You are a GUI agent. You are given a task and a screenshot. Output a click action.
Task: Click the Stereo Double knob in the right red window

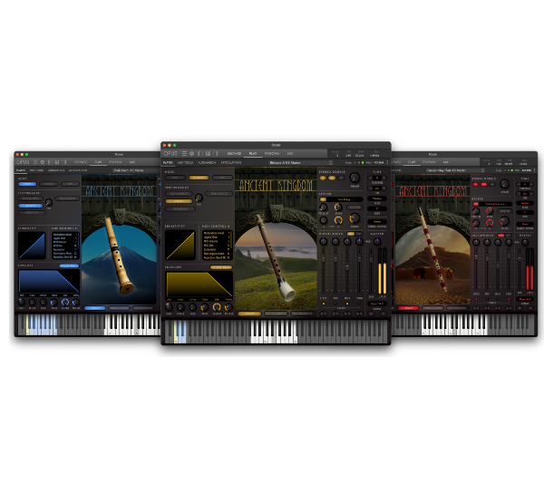504,184
